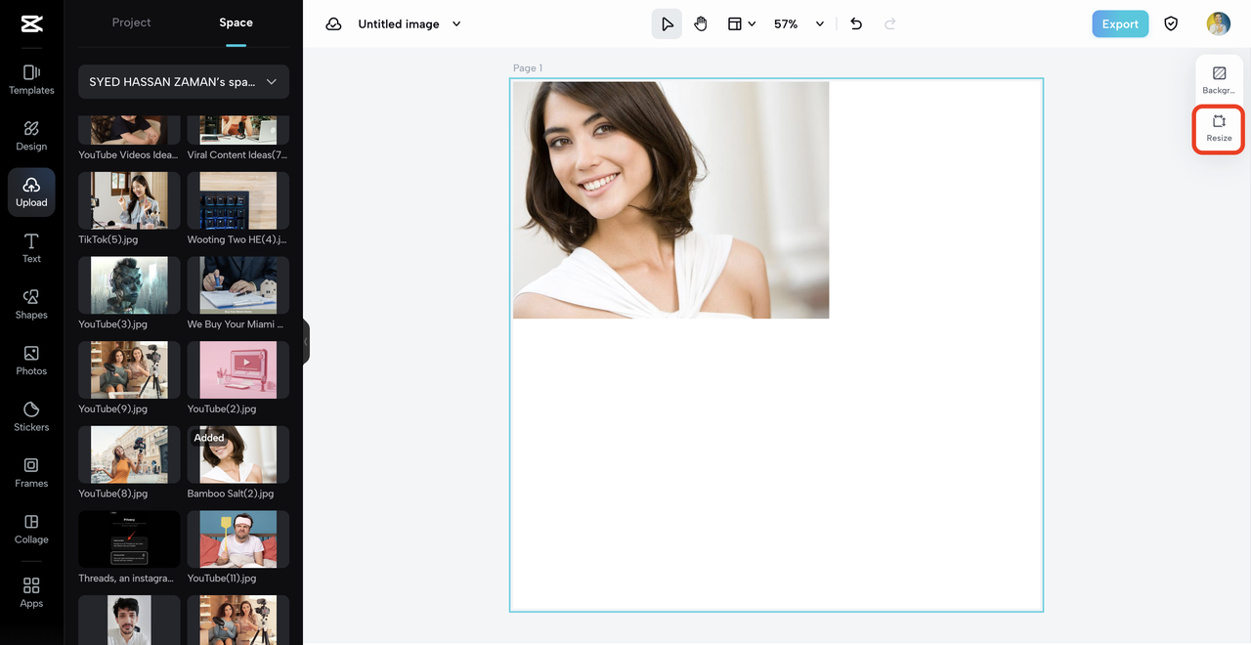Viewport: 1251px width, 645px height.
Task: Open the Upload panel
Action: [31, 192]
